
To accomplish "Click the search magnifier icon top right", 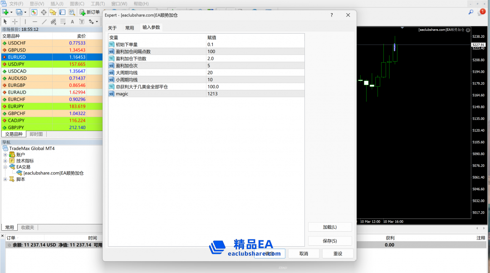I will pyautogui.click(x=471, y=12).
